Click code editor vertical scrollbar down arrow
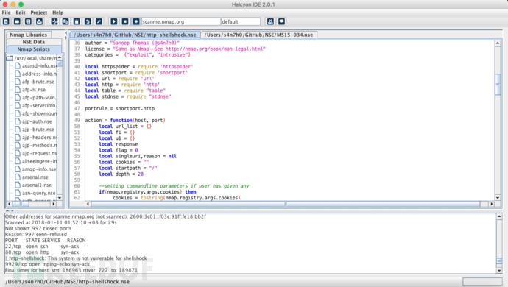 point(498,198)
